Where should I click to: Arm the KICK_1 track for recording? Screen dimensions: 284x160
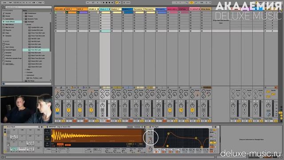(x=69, y=116)
